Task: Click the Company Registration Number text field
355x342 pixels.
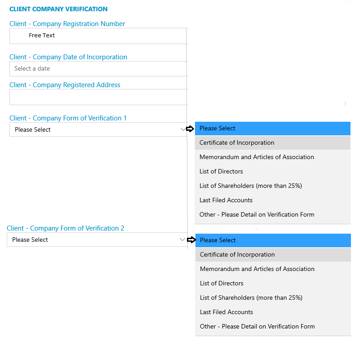Action: click(x=98, y=36)
